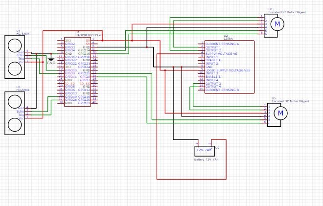Click the GPIO15 pin label

pos(84,54)
